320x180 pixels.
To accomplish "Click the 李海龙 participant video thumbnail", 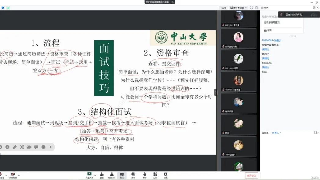I will click(x=238, y=82).
